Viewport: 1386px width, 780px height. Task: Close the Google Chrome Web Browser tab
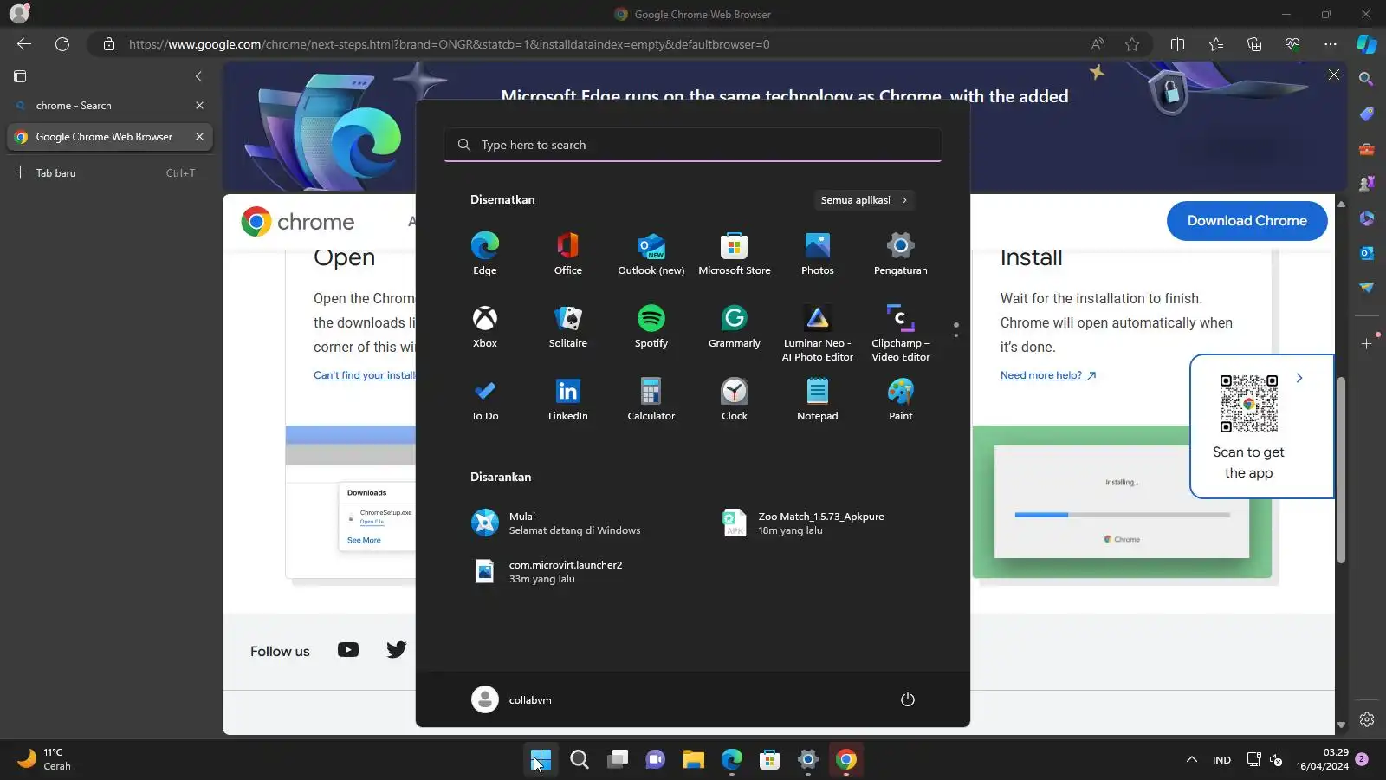pos(199,137)
